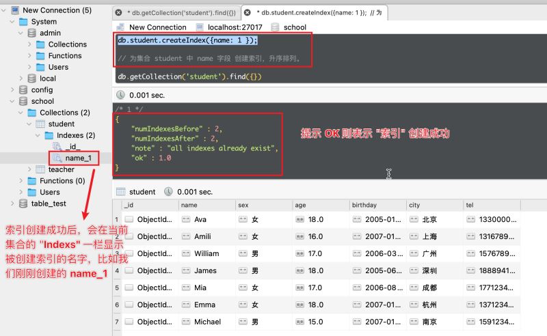Image resolution: width=547 pixels, height=336 pixels.
Task: Click the config database icon
Action: 23,90
